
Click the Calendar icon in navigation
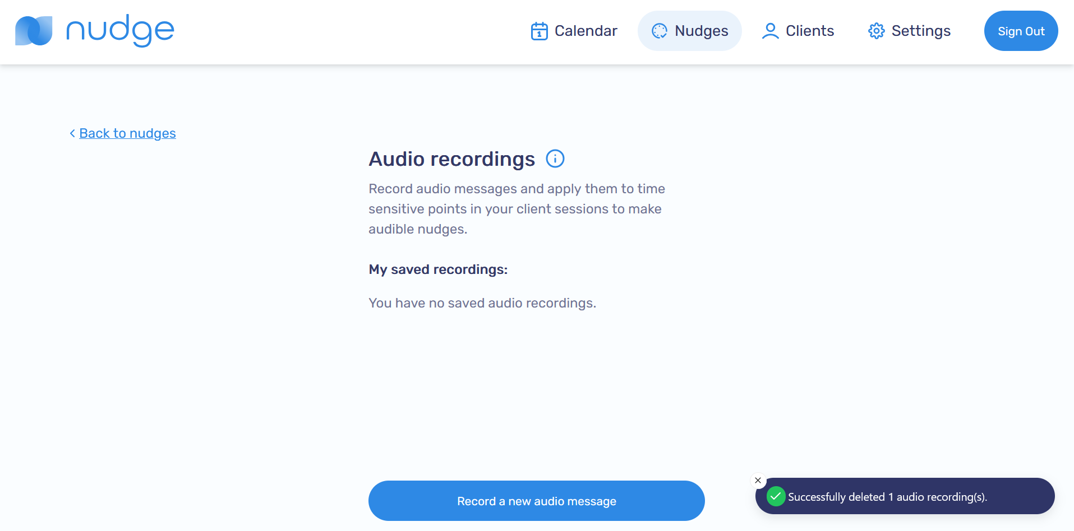[539, 31]
